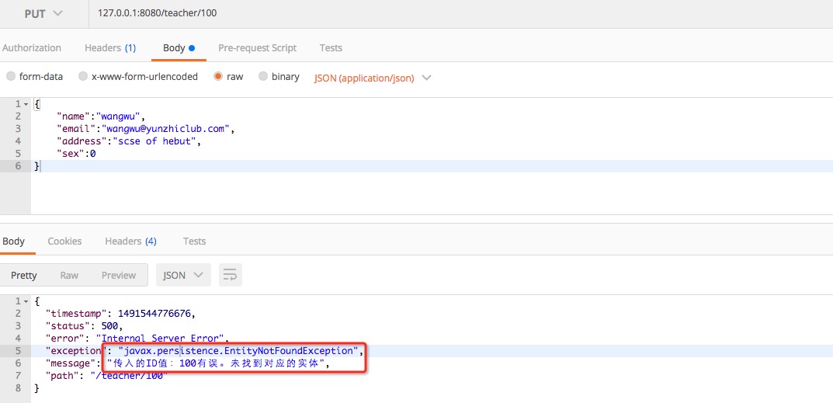Click line number 6 in request editor

(18, 166)
